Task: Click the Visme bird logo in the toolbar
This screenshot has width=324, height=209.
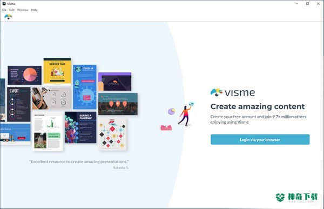Action: click(8, 17)
